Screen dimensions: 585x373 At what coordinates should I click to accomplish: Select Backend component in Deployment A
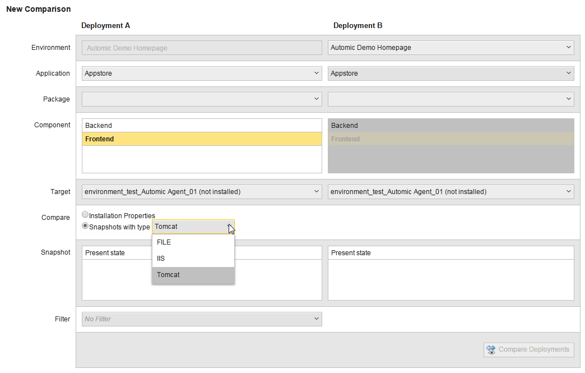[202, 126]
